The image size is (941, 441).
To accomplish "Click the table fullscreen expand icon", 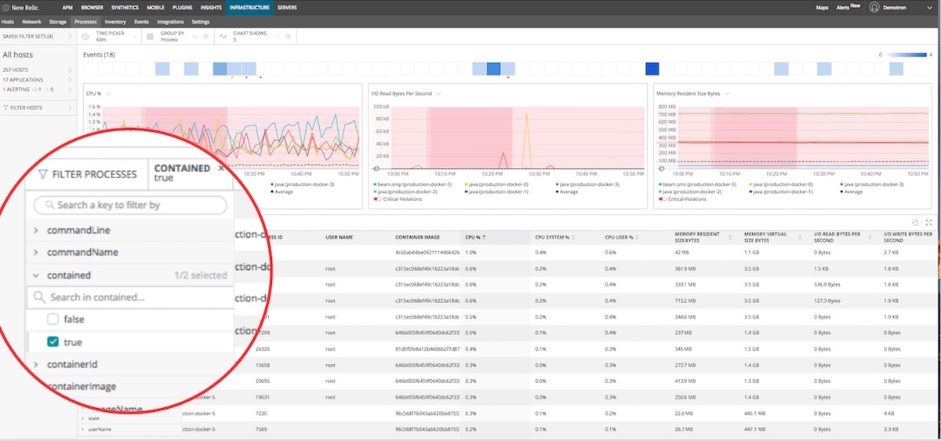I will 929,223.
